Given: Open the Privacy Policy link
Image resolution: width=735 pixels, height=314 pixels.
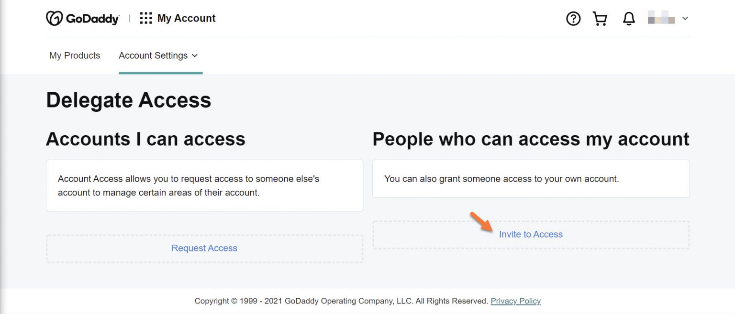Looking at the screenshot, I should (x=515, y=301).
